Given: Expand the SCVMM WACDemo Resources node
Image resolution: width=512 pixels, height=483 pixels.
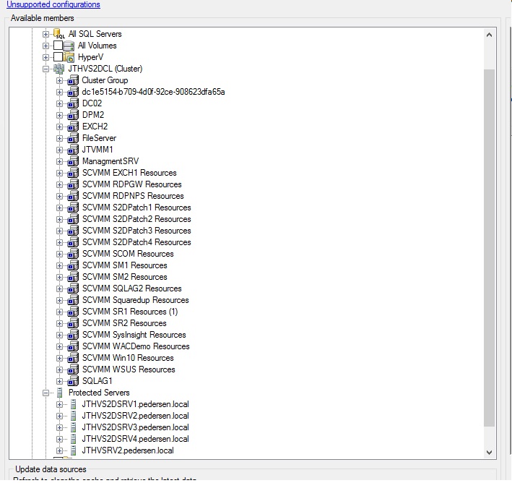Looking at the screenshot, I should (x=59, y=346).
